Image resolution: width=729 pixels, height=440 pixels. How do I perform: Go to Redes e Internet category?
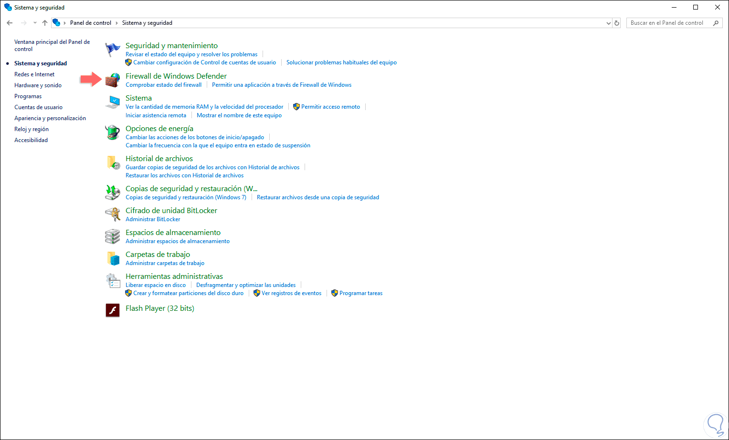coord(34,74)
